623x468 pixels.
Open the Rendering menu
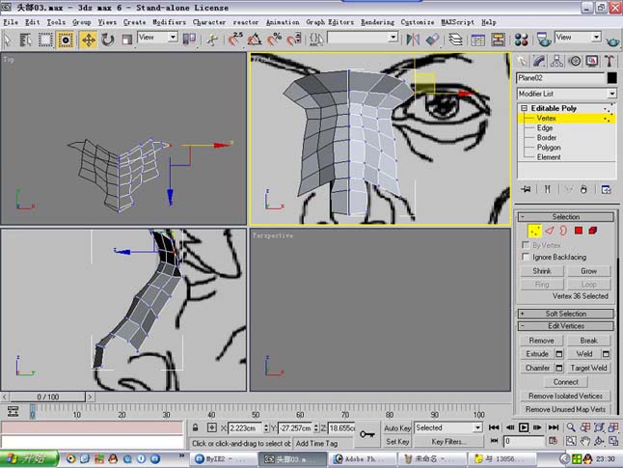(x=378, y=22)
